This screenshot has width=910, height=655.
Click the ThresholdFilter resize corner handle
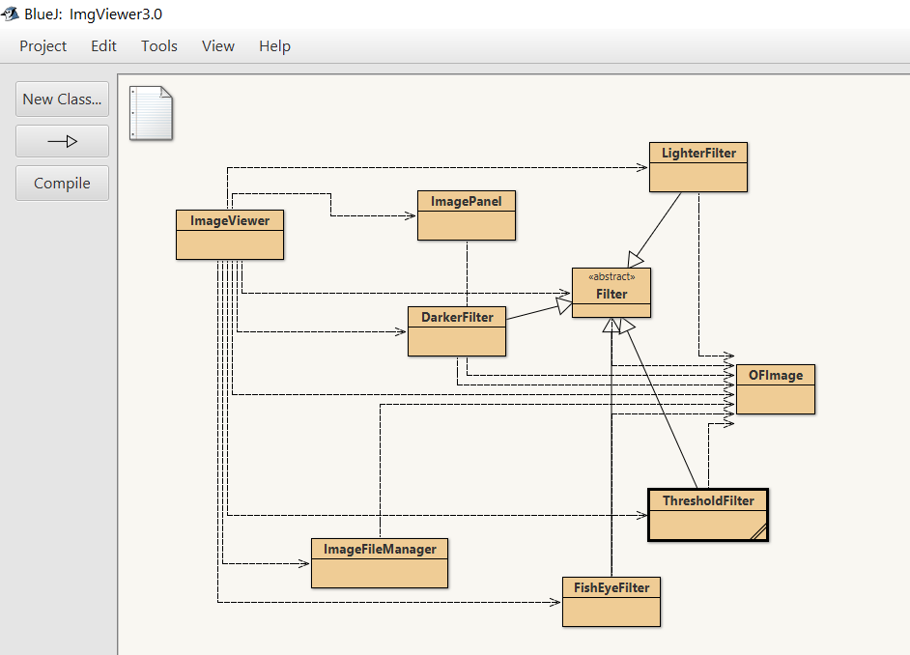759,532
